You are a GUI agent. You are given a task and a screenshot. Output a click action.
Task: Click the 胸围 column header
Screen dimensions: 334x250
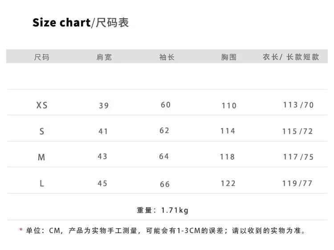228,57
